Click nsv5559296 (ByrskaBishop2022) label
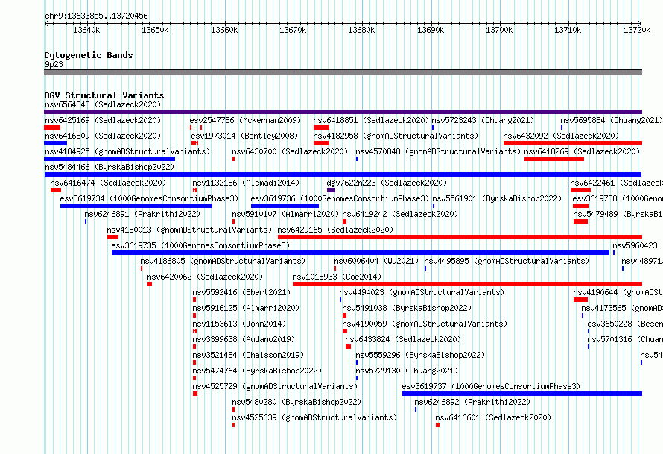Screen dimensions: 663x454 420,355
